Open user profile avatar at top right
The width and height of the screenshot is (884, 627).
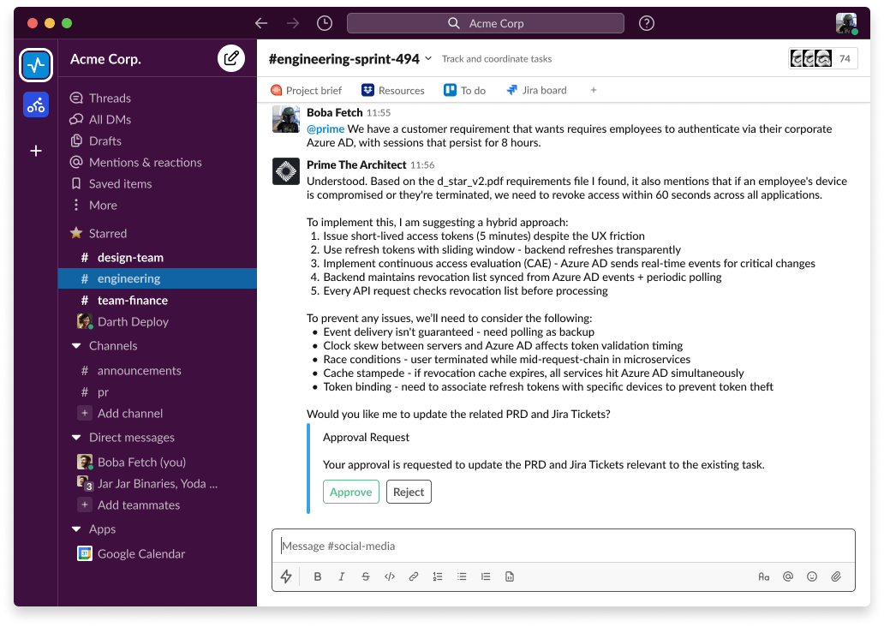846,23
